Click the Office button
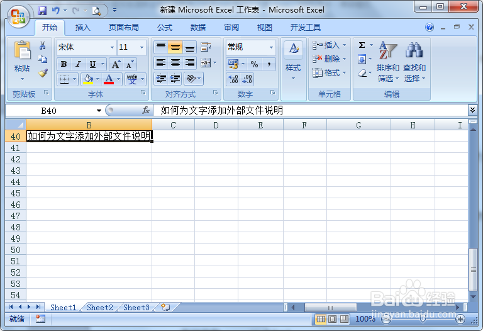Viewport: 483px width, 331px height. point(18,16)
